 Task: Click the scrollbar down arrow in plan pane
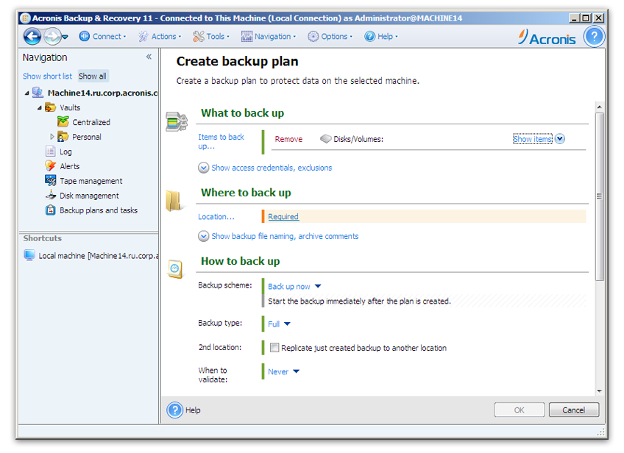coord(599,391)
